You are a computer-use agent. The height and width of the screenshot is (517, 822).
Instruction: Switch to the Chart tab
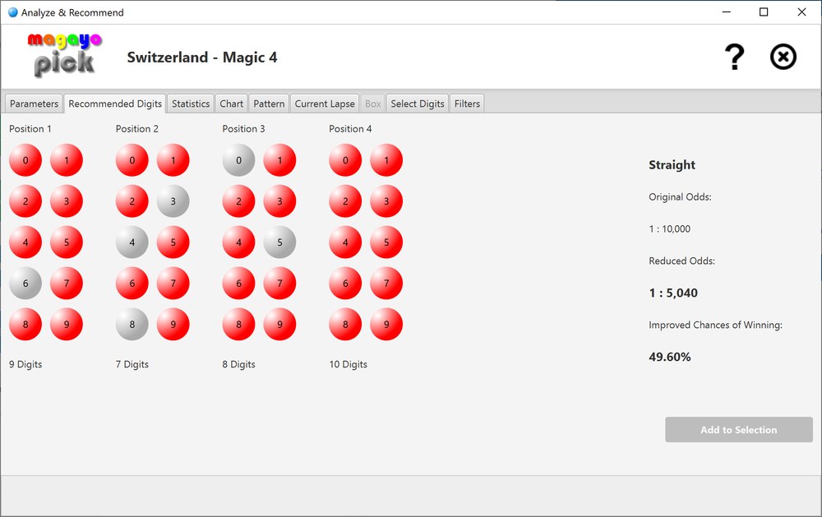231,103
